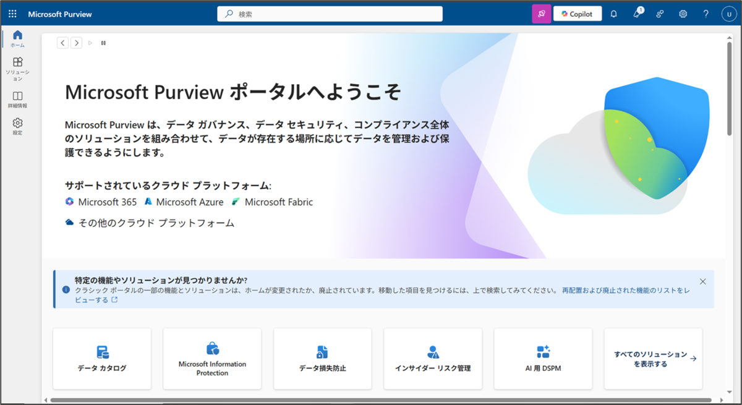742x405 pixels.
Task: Click the Microsoft 365 platform icon
Action: (x=69, y=202)
